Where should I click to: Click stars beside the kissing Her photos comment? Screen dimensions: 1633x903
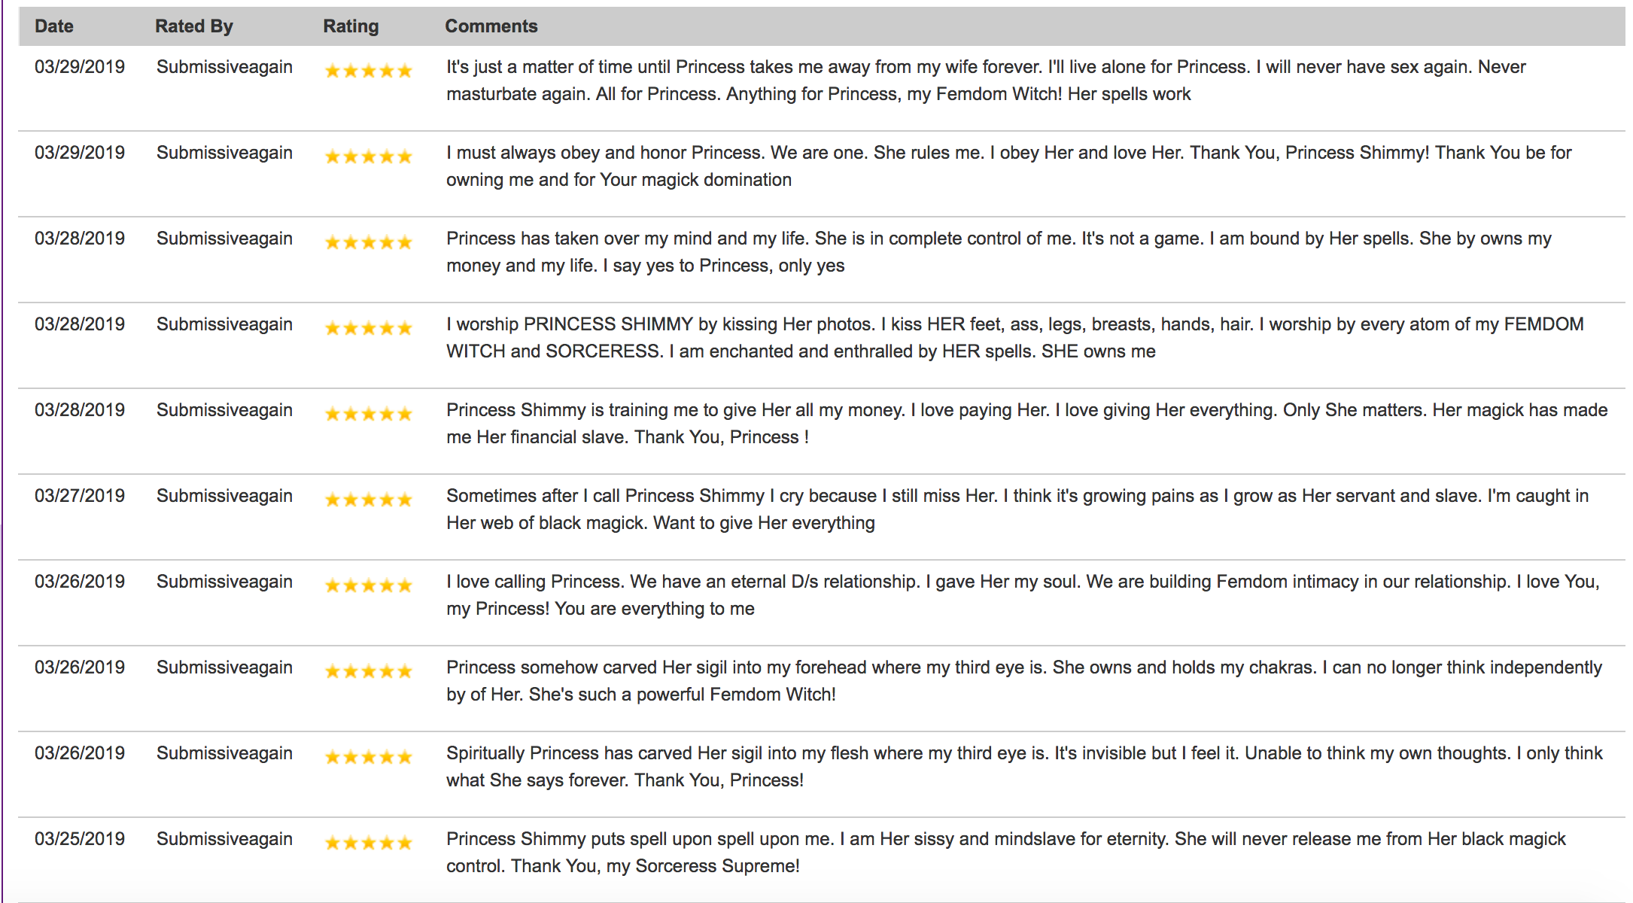coord(369,328)
